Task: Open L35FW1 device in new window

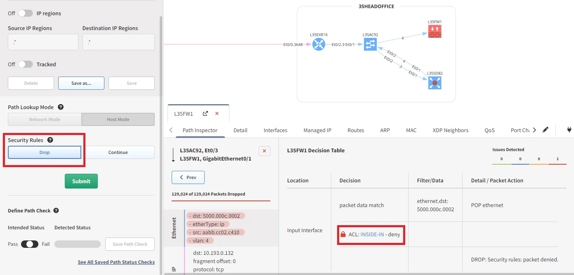Action: click(205, 114)
